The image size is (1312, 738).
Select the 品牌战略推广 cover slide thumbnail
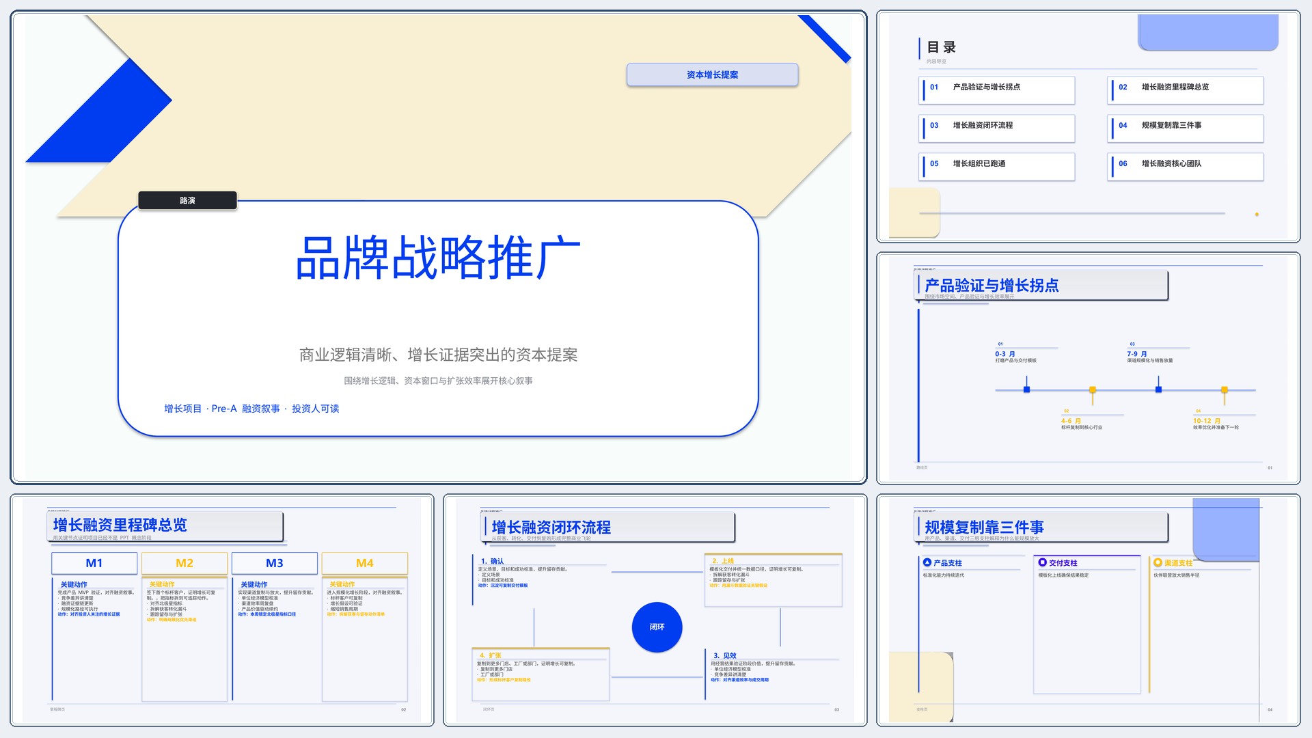coord(438,247)
